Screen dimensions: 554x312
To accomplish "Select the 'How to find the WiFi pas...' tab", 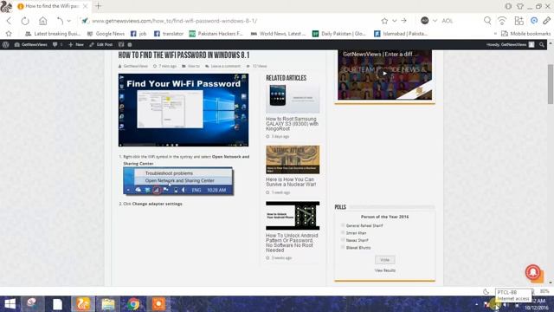I will [x=52, y=6].
